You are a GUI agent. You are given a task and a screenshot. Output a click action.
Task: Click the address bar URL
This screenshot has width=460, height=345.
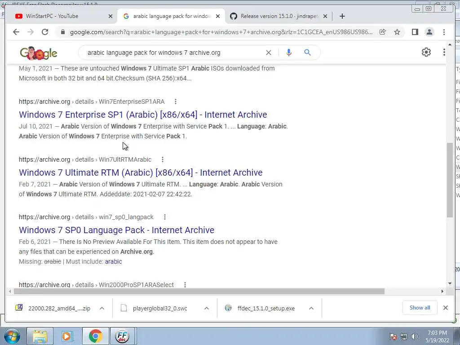pos(221,32)
